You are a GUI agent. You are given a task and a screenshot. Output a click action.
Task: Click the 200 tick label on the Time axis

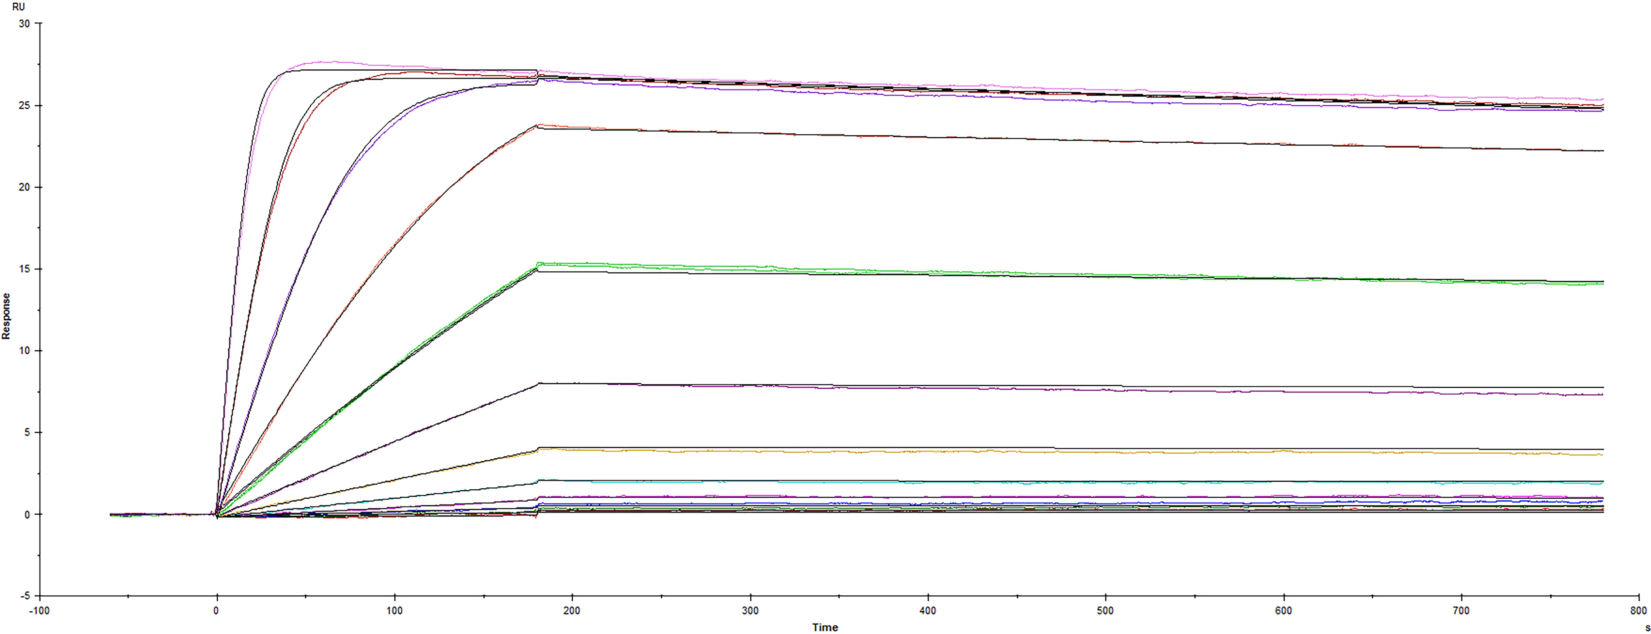tap(572, 611)
